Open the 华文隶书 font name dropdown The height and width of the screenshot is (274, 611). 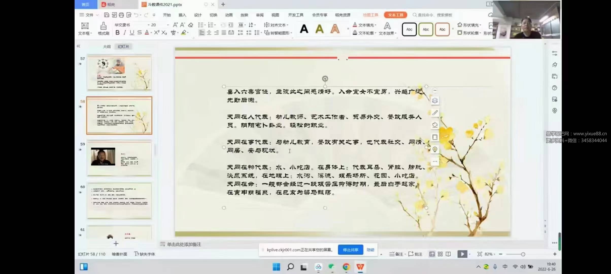pos(148,25)
